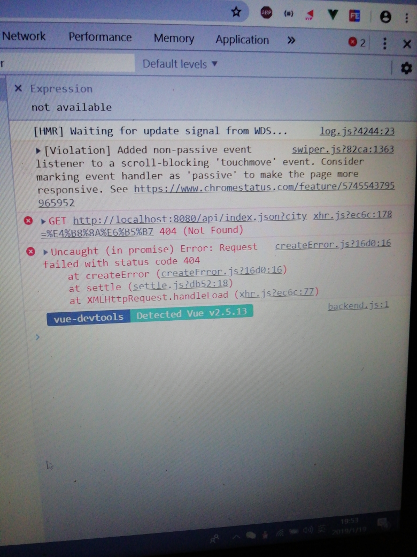
Task: Open Chrome's three-dot menu
Action: [407, 17]
